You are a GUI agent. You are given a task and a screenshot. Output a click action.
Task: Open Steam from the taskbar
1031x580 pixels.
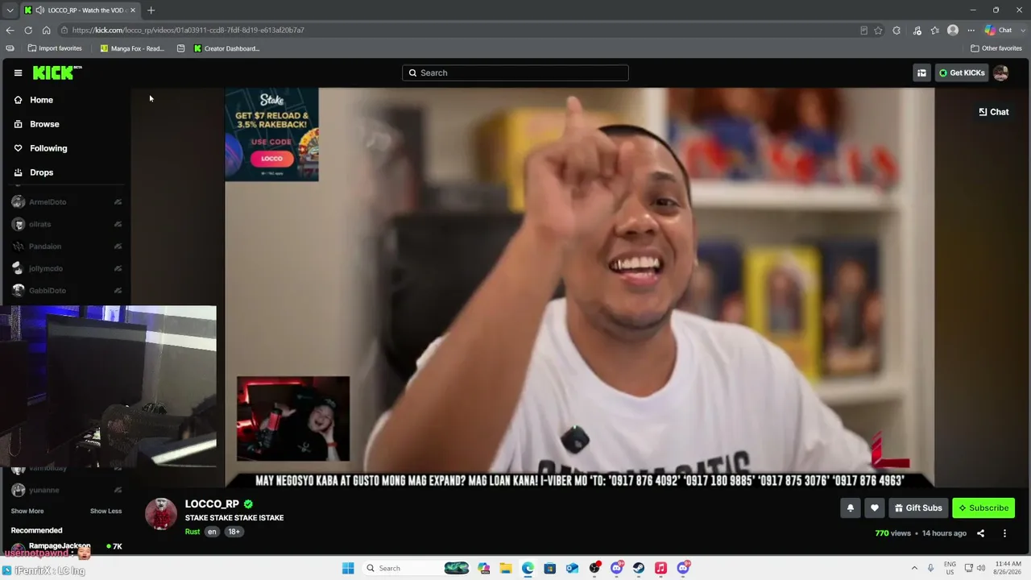(639, 568)
